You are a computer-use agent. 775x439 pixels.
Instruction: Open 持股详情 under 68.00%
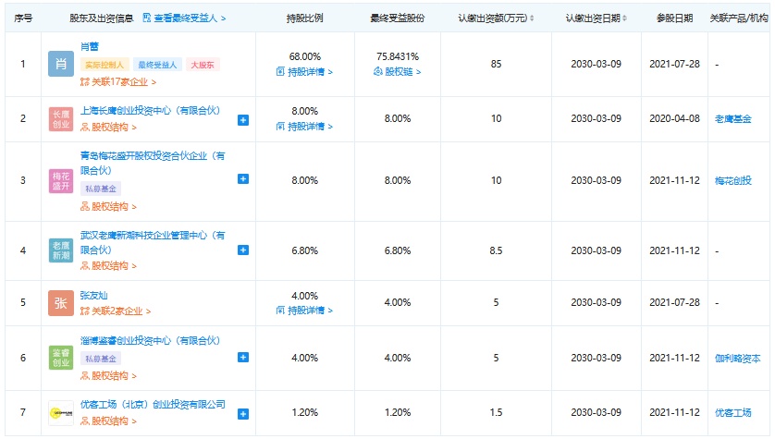click(x=304, y=72)
